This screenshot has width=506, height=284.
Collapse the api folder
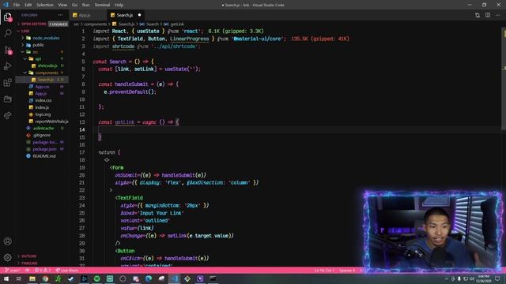(38, 59)
